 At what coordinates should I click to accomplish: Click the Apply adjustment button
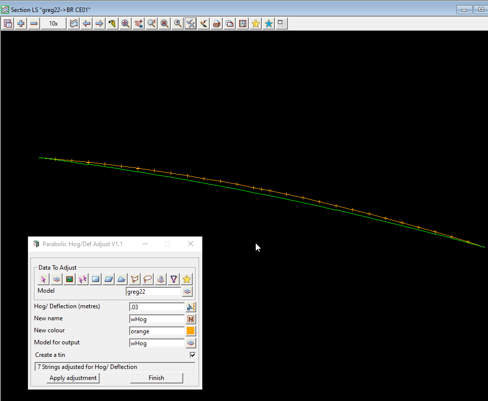tap(73, 378)
